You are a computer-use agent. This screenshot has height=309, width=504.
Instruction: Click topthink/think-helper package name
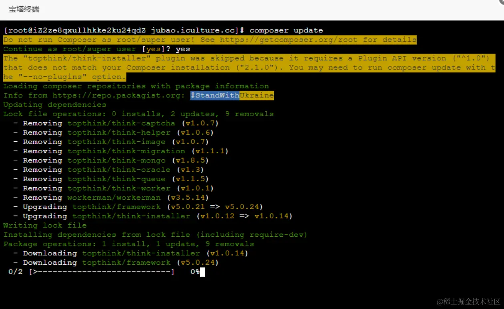point(119,133)
